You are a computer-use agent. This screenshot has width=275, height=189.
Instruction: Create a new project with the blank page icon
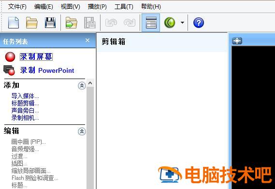(14, 23)
